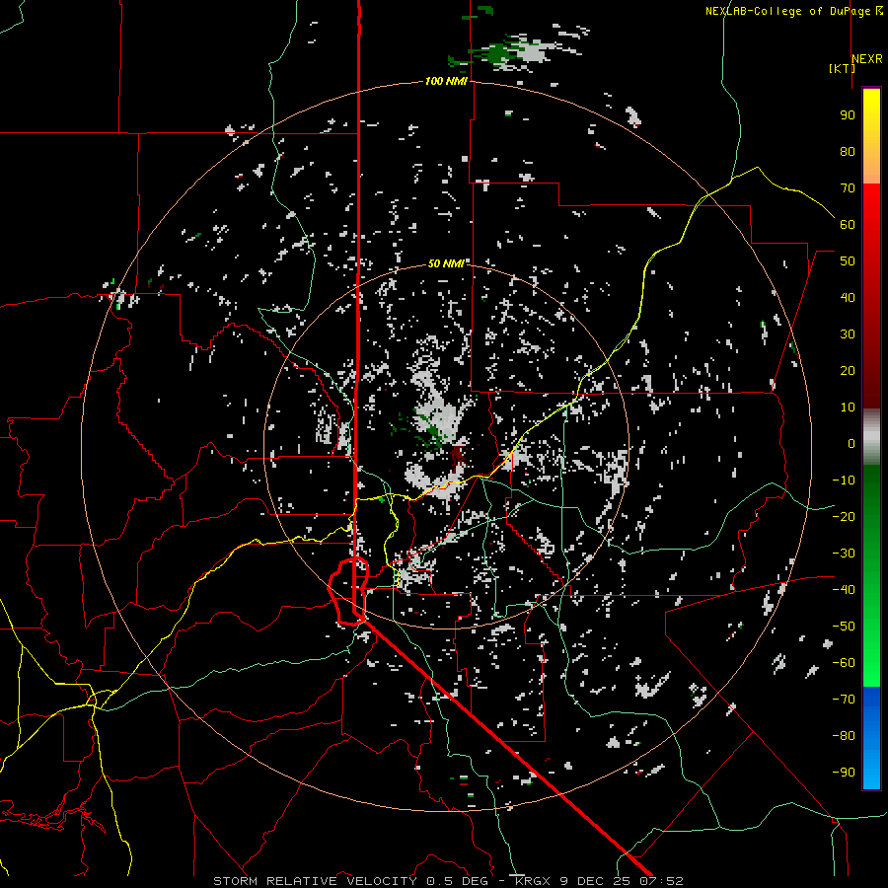Click the NEXR label above the color scale
This screenshot has width=888, height=888.
[x=867, y=59]
